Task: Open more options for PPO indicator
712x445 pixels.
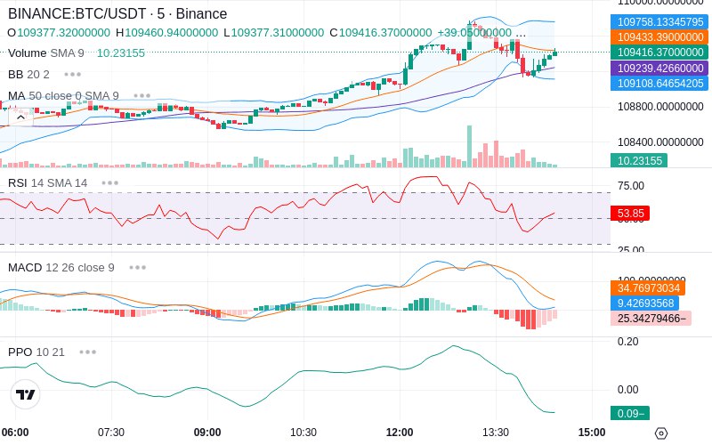Action: (87, 352)
